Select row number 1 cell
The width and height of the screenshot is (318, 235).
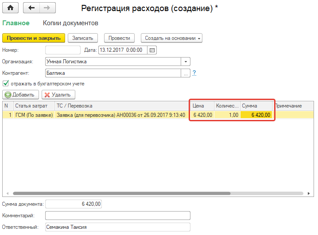pos(8,115)
